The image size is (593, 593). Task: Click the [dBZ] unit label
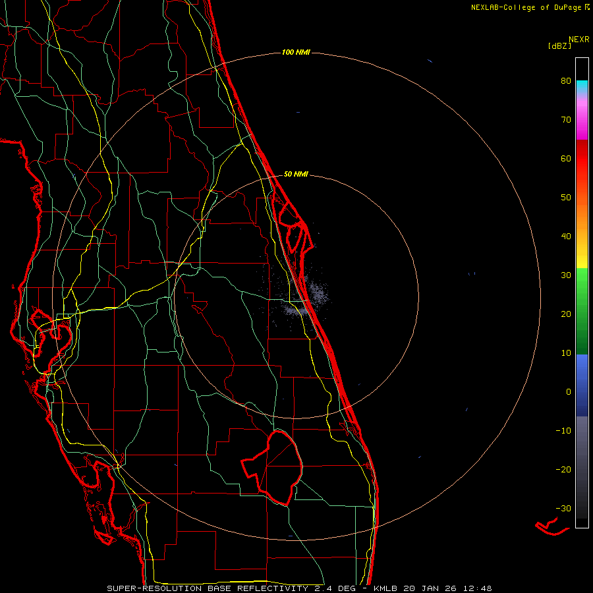tap(559, 46)
